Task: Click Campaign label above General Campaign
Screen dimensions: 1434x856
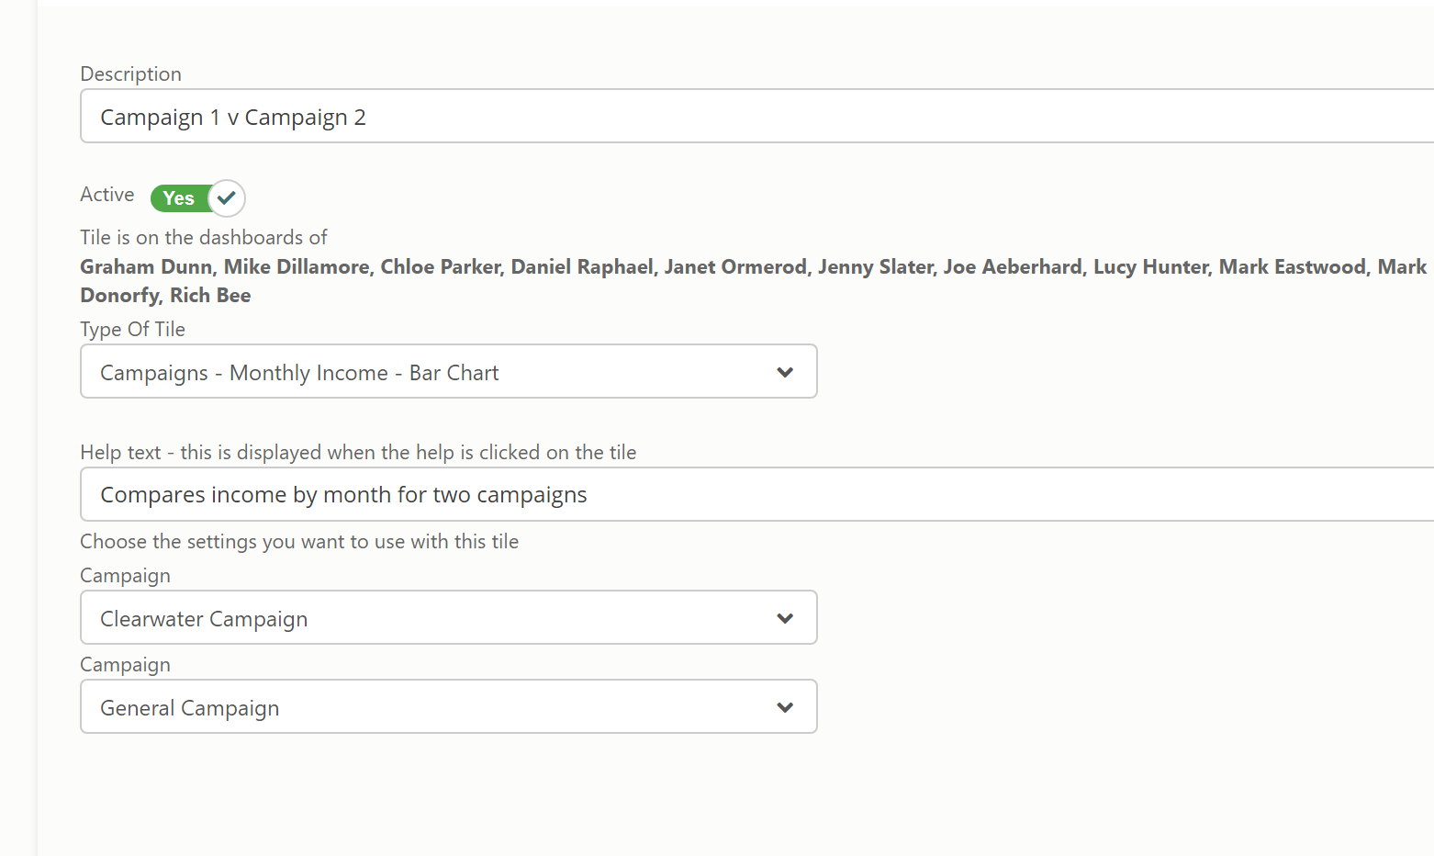Action: pyautogui.click(x=125, y=665)
